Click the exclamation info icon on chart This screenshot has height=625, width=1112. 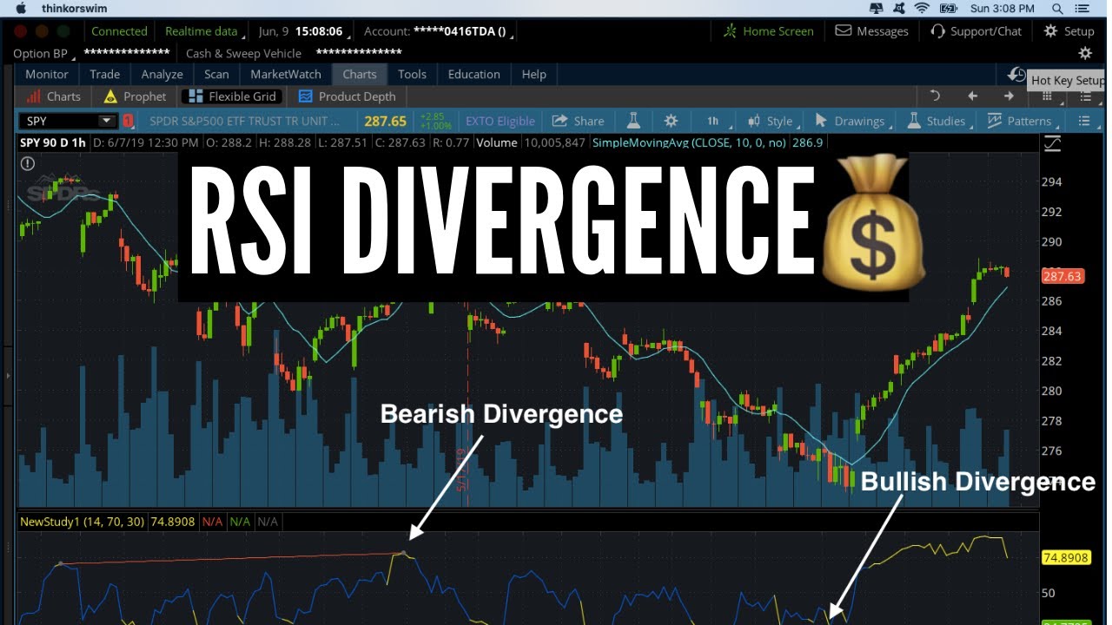coord(28,163)
